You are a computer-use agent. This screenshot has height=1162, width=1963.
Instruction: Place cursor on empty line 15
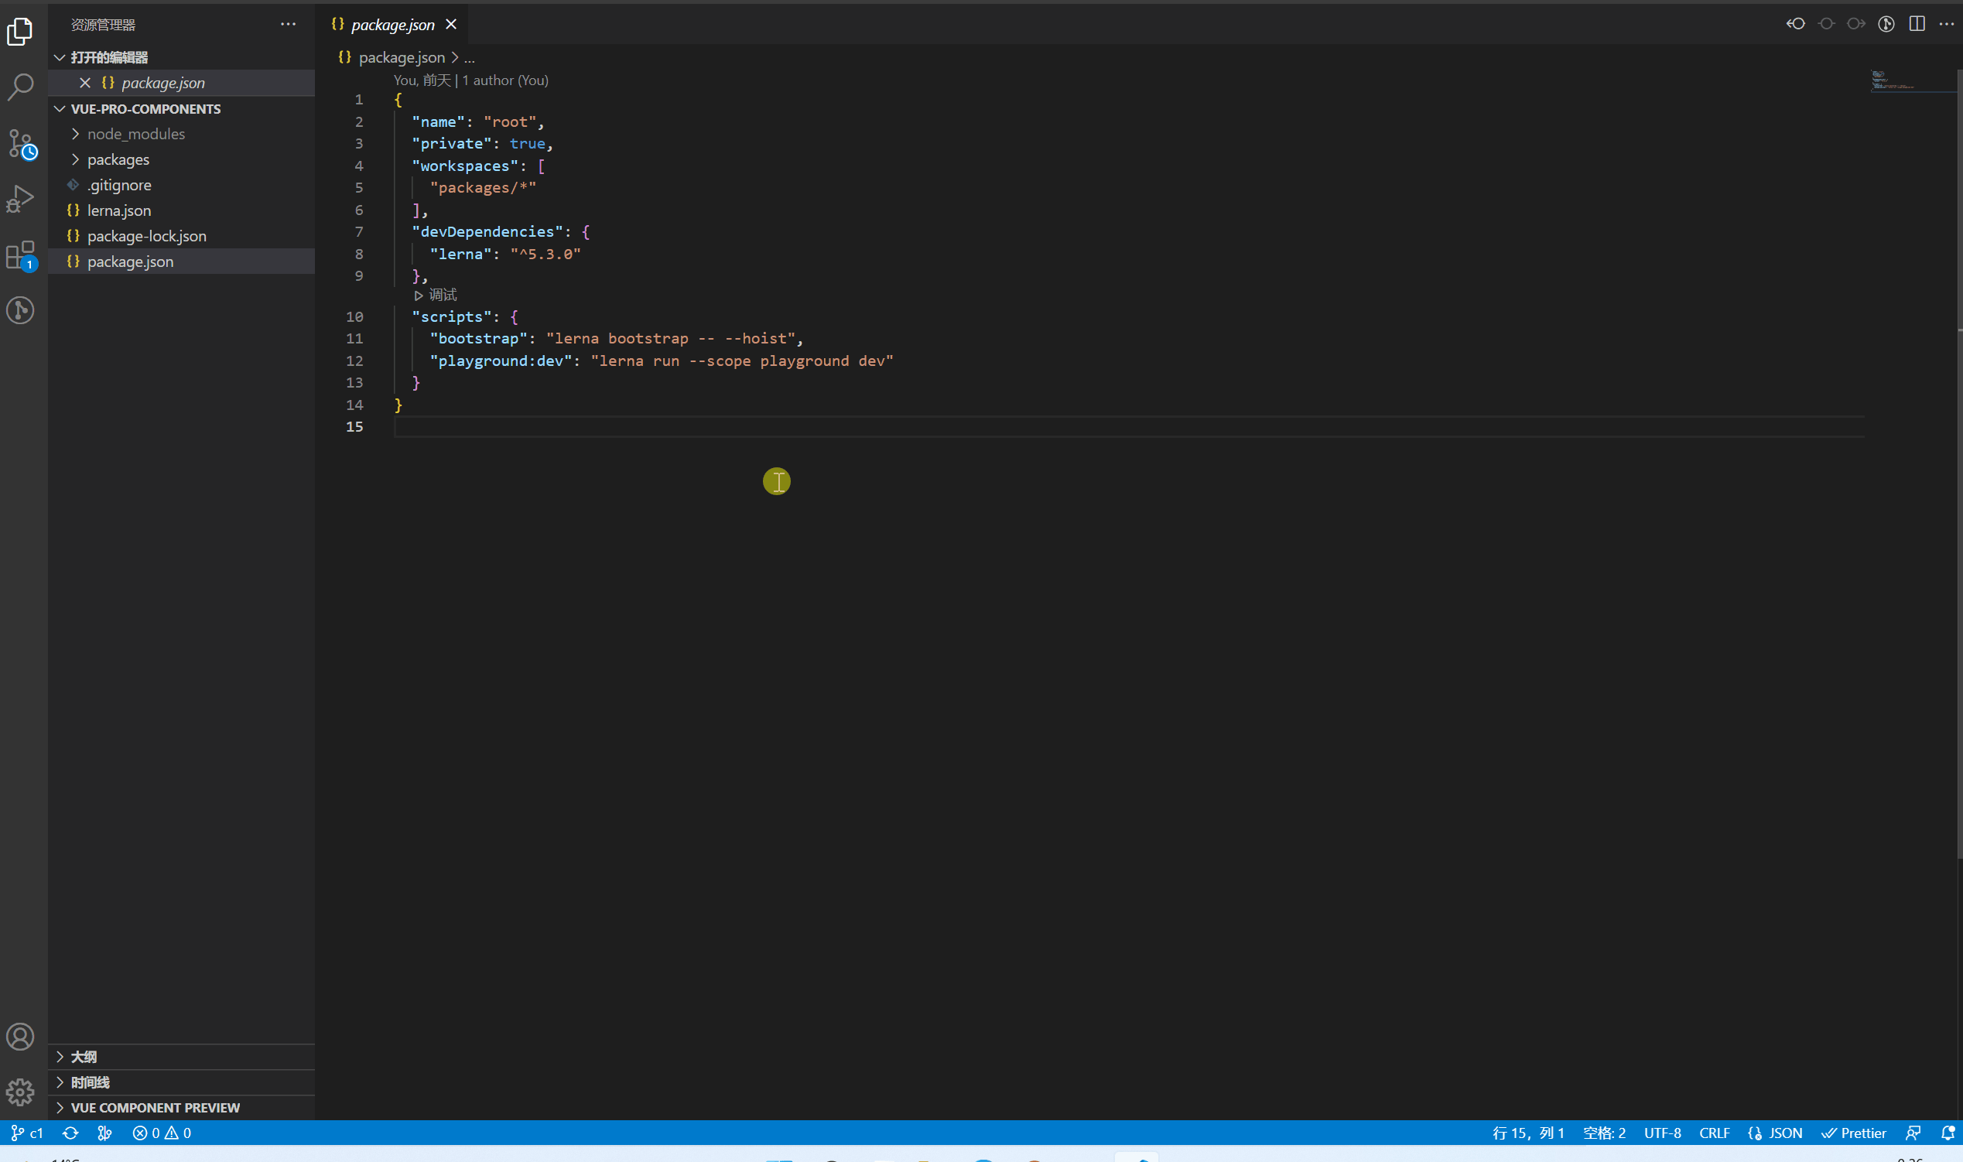coord(1127,427)
